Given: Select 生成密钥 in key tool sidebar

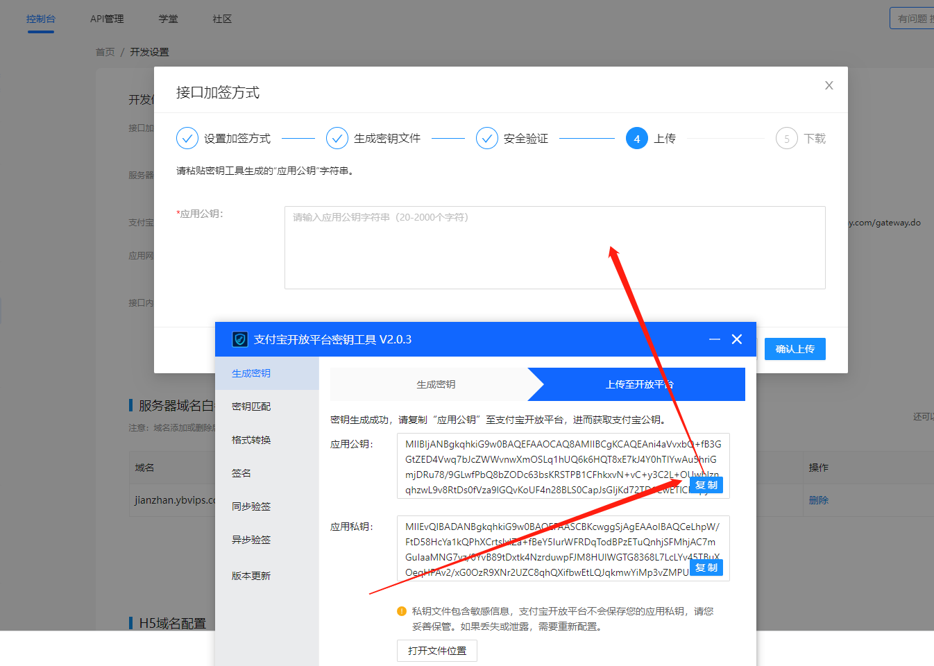Looking at the screenshot, I should coord(266,373).
